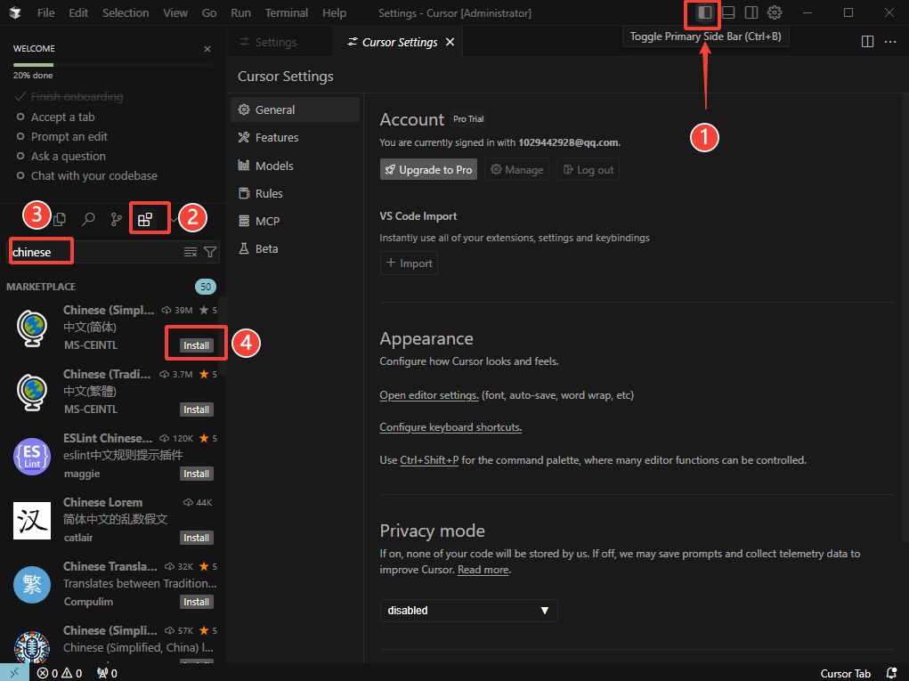Click the Log out button
The image size is (909, 681).
point(588,169)
